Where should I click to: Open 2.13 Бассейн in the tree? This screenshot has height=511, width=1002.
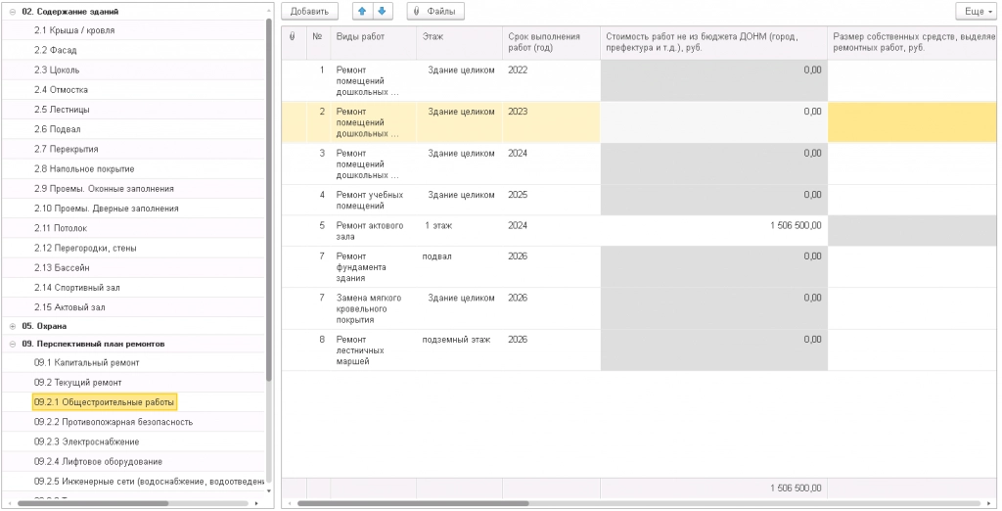(x=63, y=267)
